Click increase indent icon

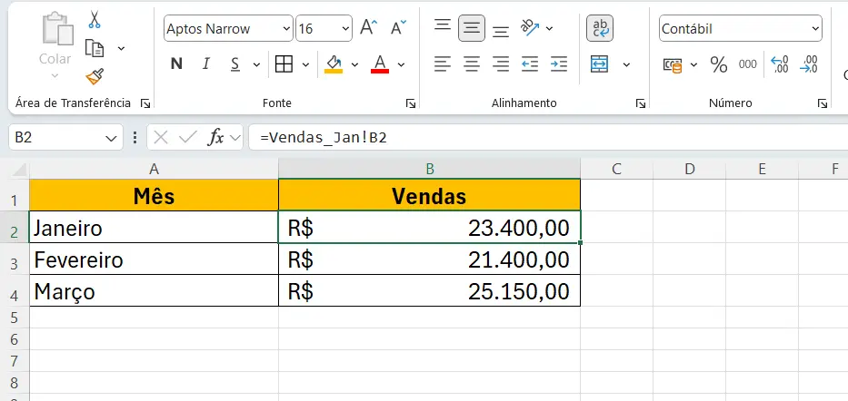coord(559,64)
